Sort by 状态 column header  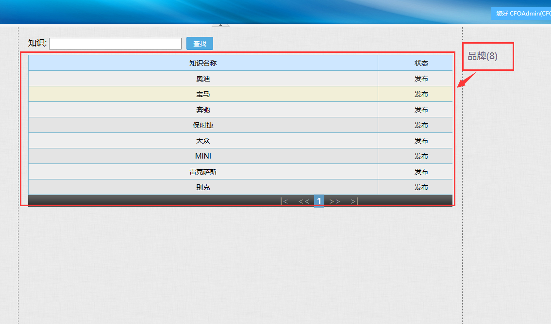tap(421, 63)
